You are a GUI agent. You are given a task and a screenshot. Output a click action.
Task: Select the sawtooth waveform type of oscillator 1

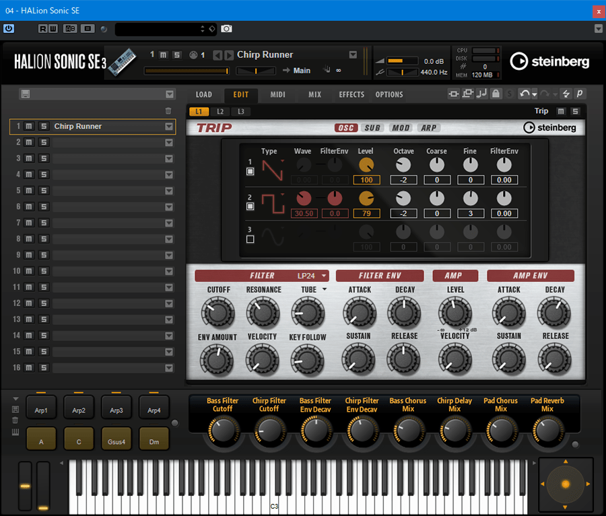273,170
